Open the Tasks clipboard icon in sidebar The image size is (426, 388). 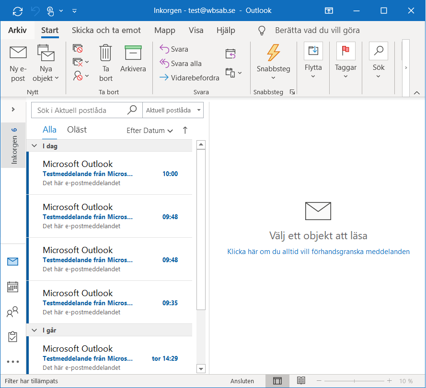click(x=13, y=337)
